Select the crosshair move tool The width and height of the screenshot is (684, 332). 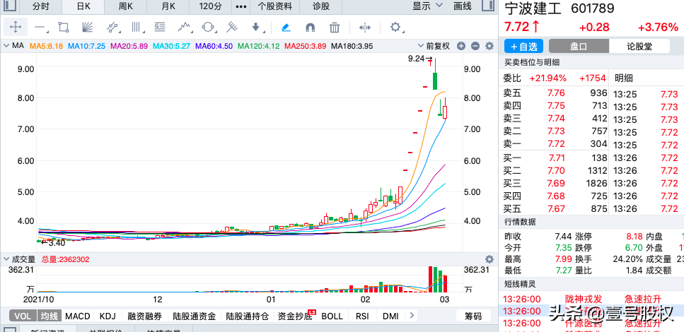click(16, 28)
